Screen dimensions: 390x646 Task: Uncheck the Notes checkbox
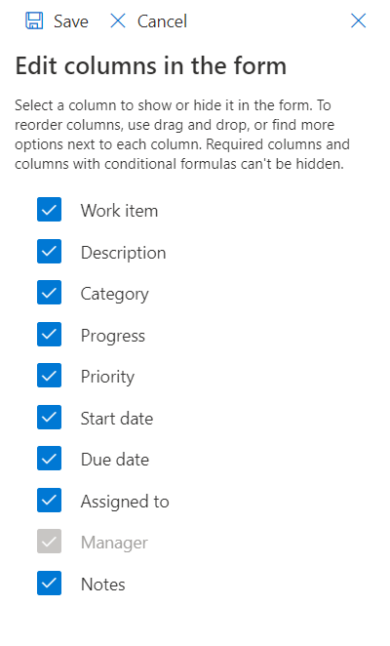point(49,583)
